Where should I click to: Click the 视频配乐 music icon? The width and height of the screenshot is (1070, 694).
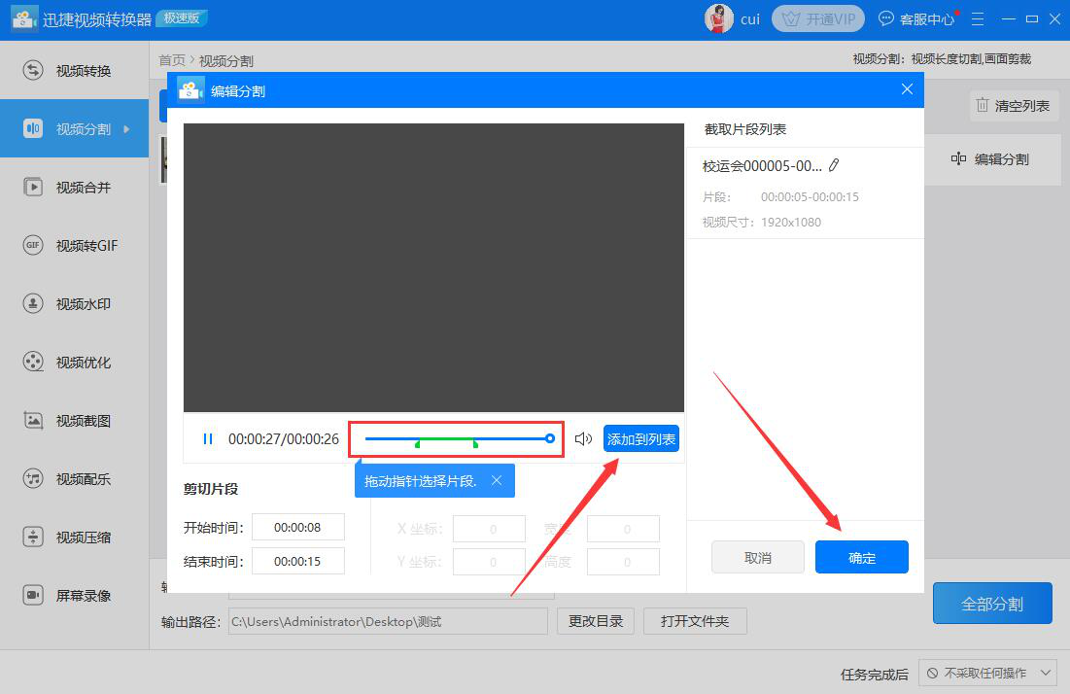point(33,478)
